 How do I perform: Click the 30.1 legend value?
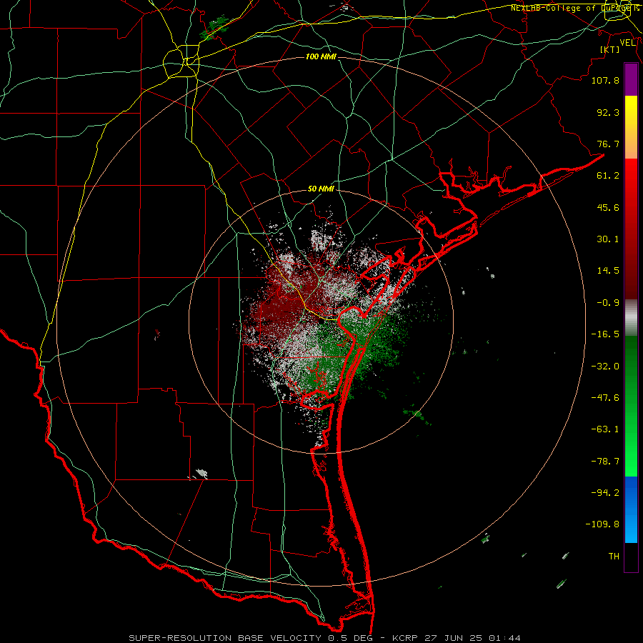[x=608, y=239]
